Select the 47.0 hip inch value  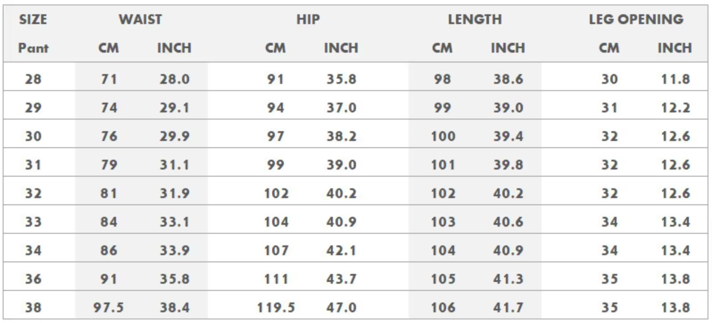341,307
